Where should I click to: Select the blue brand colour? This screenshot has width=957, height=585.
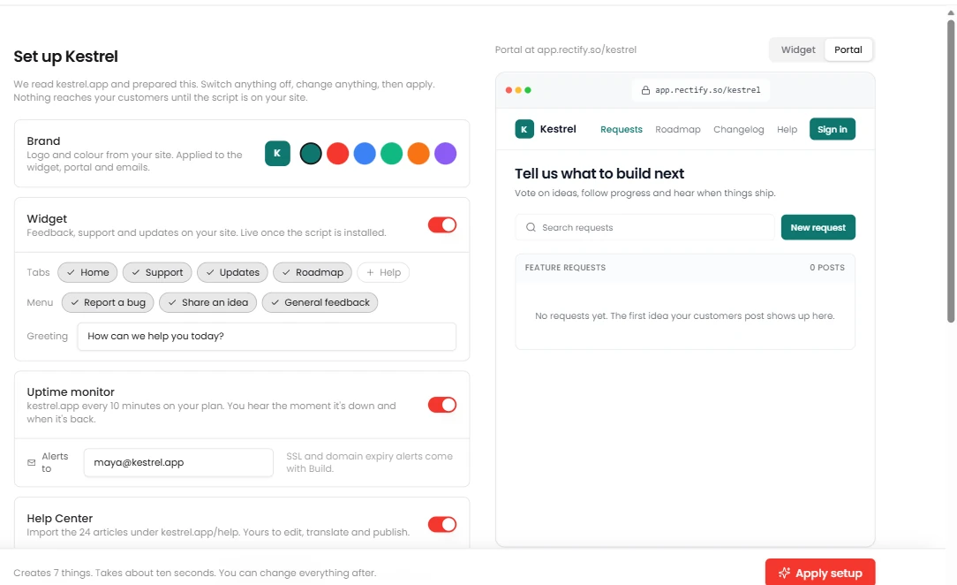tap(365, 153)
